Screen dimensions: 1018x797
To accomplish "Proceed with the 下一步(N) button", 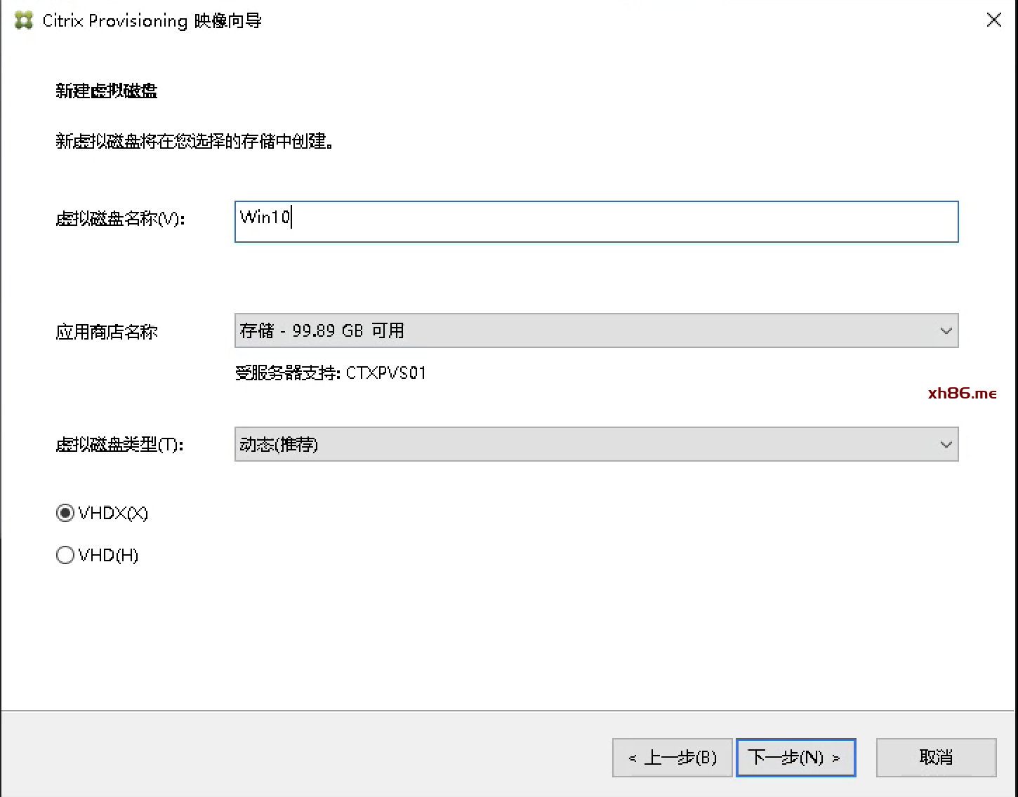I will pos(795,758).
